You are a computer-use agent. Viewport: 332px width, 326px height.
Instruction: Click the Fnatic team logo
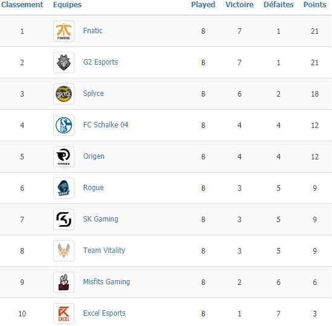pos(63,31)
